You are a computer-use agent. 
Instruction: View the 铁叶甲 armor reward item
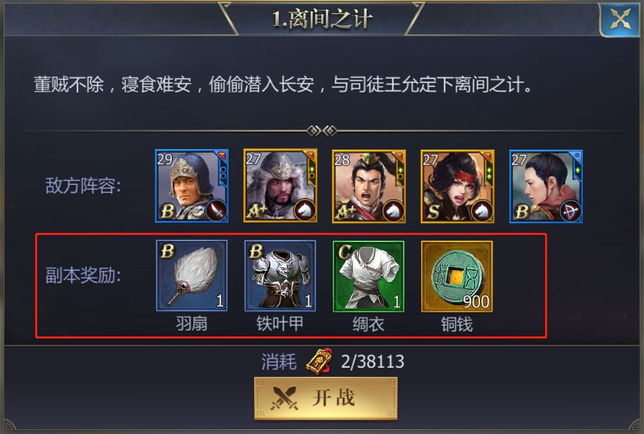[x=280, y=275]
